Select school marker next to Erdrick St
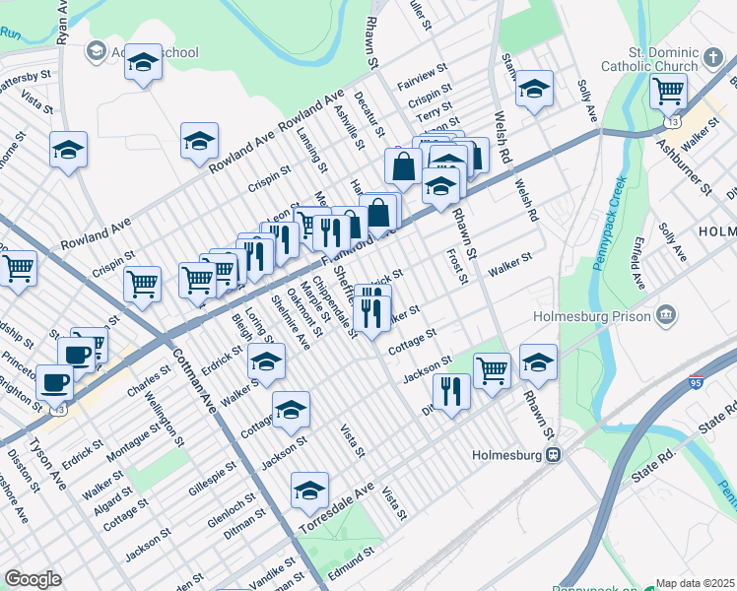The image size is (737, 591). 266,365
